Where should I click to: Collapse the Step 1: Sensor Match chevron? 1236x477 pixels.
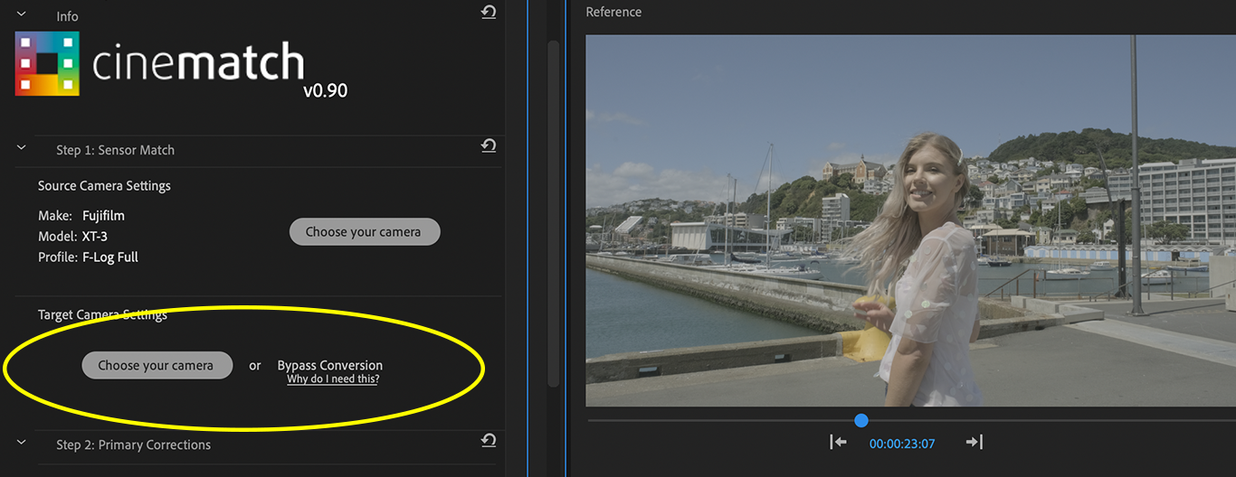click(x=22, y=148)
